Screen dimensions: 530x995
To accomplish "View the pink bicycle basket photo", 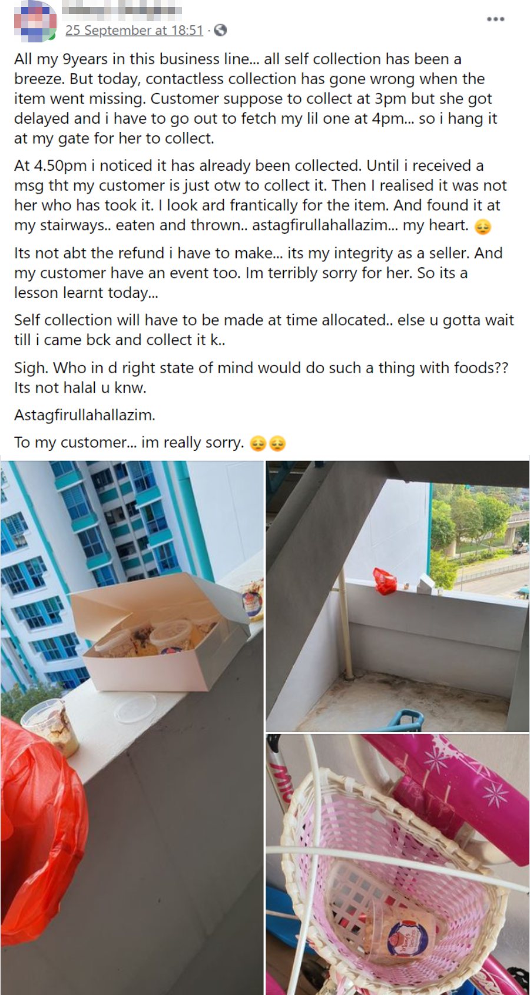I will click(x=397, y=864).
